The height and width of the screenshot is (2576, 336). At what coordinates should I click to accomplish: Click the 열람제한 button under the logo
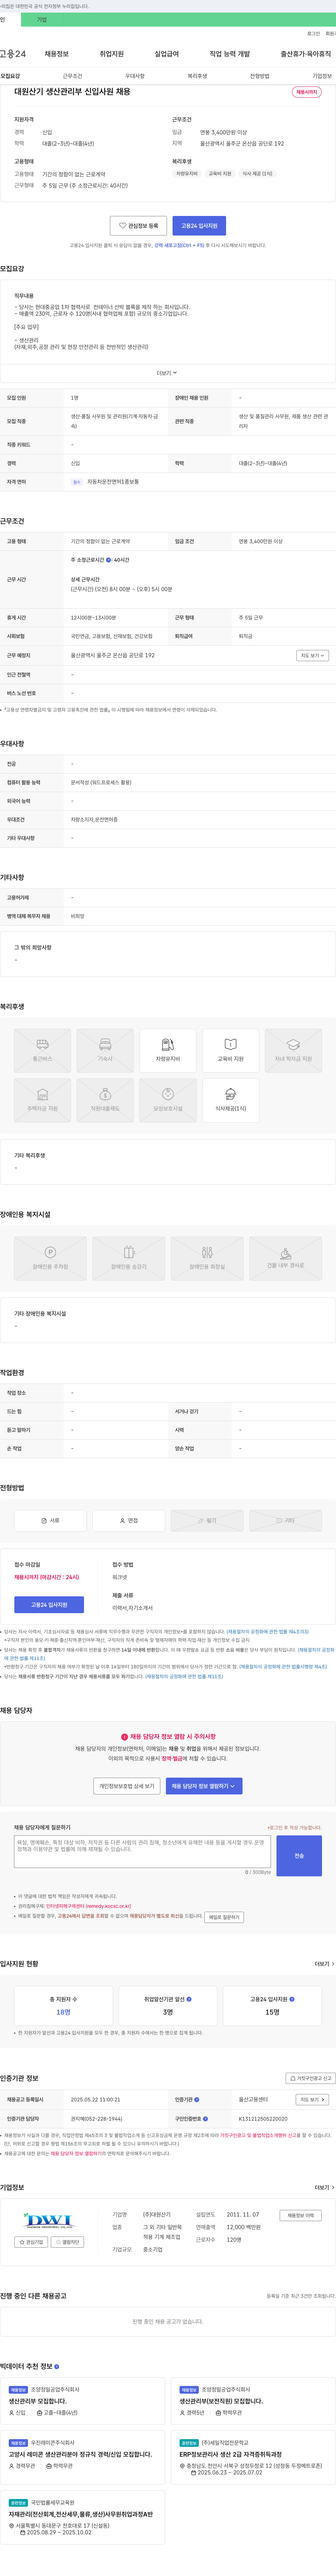[68, 2242]
